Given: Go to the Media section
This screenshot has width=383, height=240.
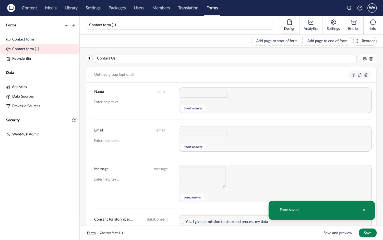Looking at the screenshot, I should 51,8.
